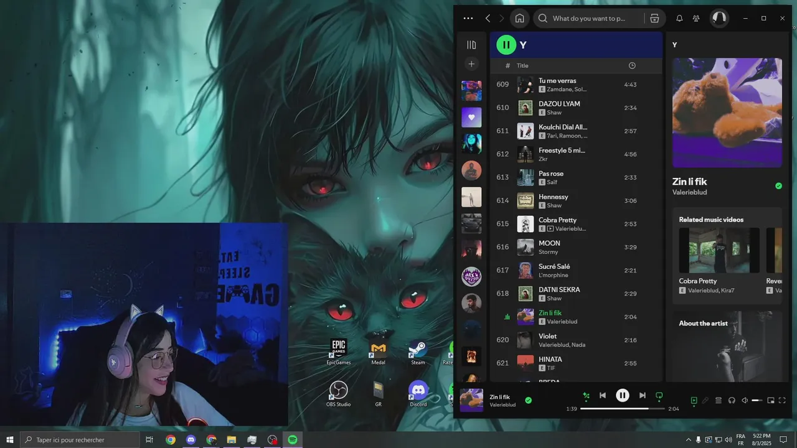The width and height of the screenshot is (797, 448).
Task: Open the Friend Activity icon
Action: coord(696,19)
